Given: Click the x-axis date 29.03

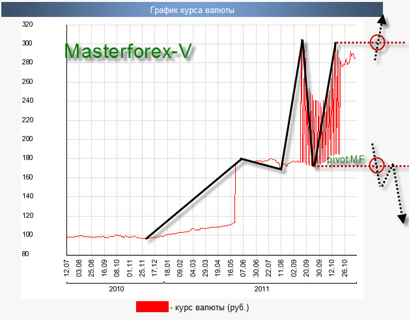Looking at the screenshot, I should point(205,268).
